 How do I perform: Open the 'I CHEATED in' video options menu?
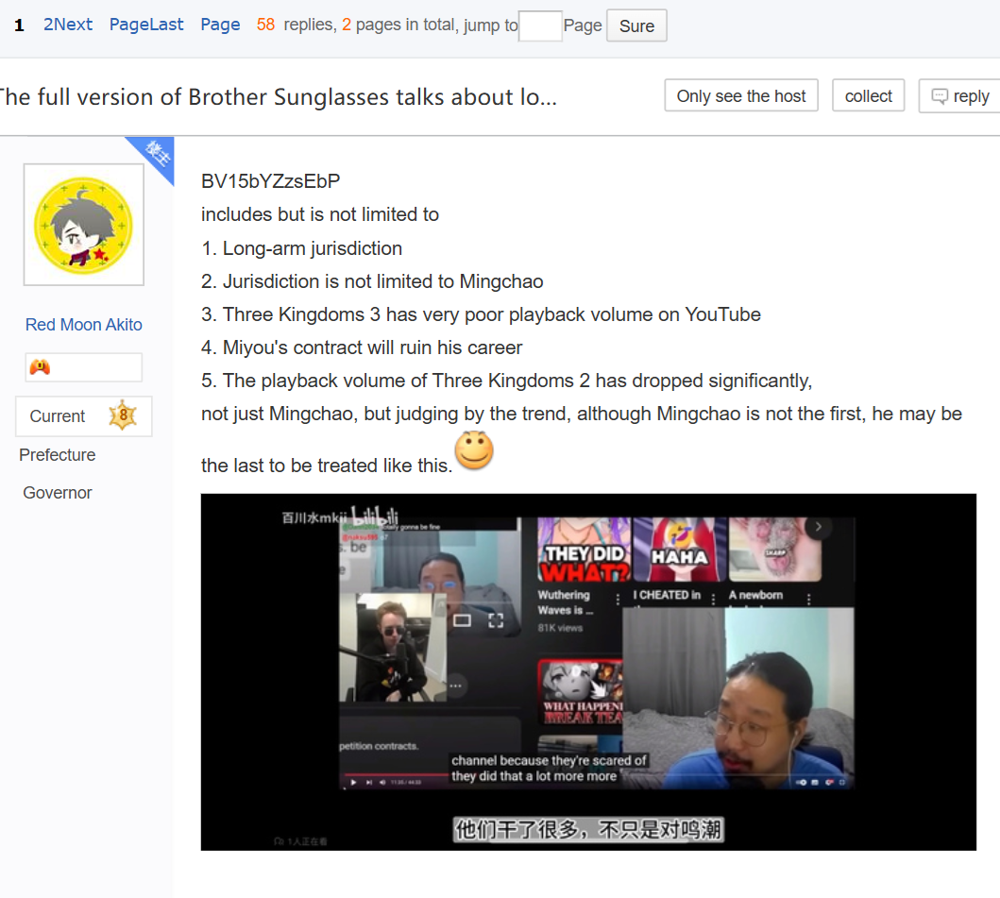pos(714,599)
